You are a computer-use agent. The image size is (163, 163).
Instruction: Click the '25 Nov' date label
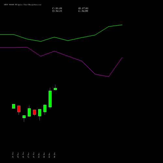coord(18,155)
